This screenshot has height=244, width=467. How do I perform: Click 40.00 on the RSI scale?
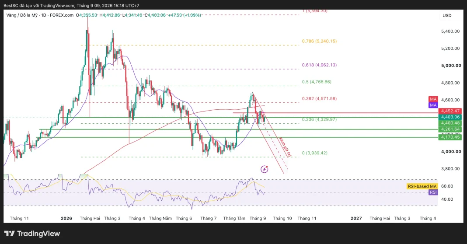tap(447, 199)
